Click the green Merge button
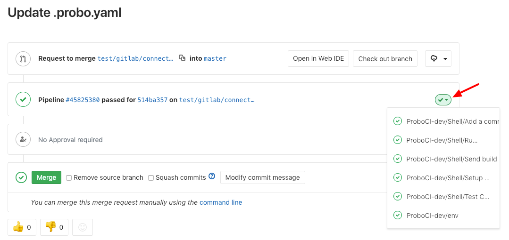This screenshot has height=240, width=509. (46, 177)
